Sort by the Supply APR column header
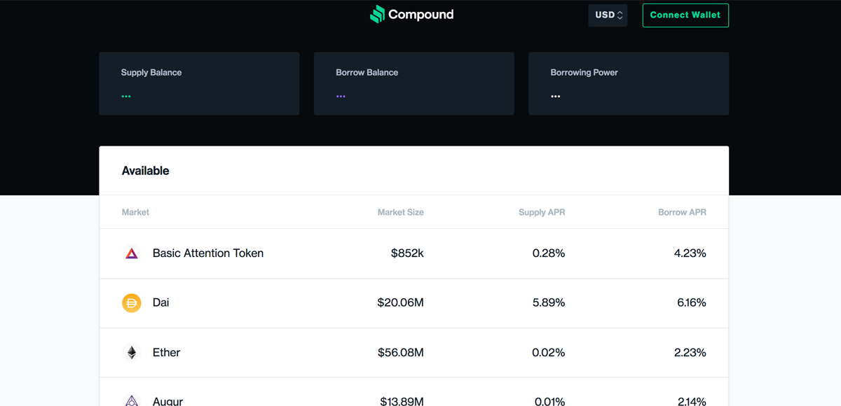The width and height of the screenshot is (841, 406). pyautogui.click(x=542, y=212)
